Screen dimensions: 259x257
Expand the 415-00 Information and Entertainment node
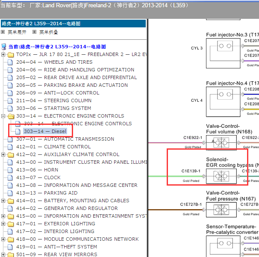click(3, 216)
